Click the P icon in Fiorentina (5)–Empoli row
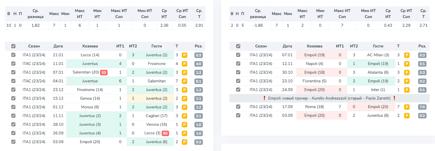The width and height of the screenshot is (435, 151). point(407,81)
